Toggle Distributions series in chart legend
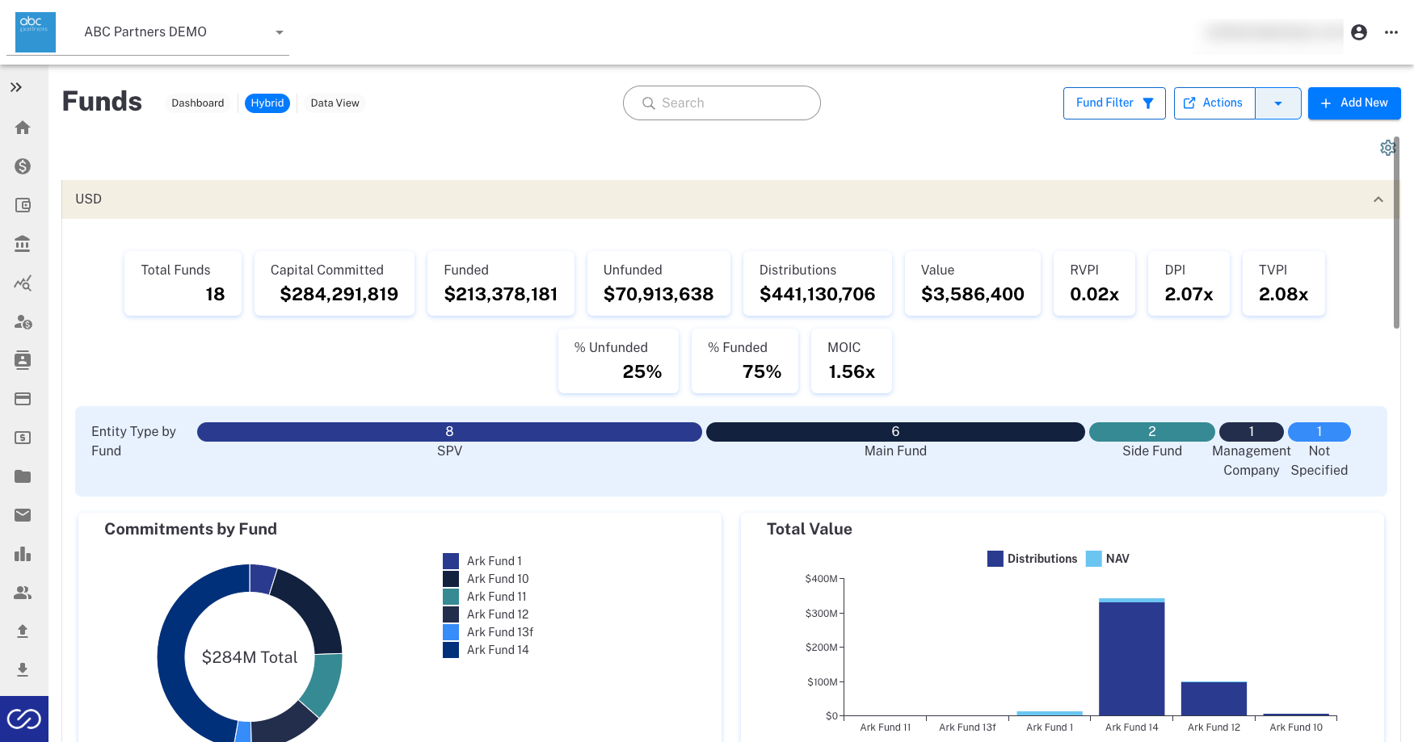The width and height of the screenshot is (1414, 742). (x=1032, y=559)
